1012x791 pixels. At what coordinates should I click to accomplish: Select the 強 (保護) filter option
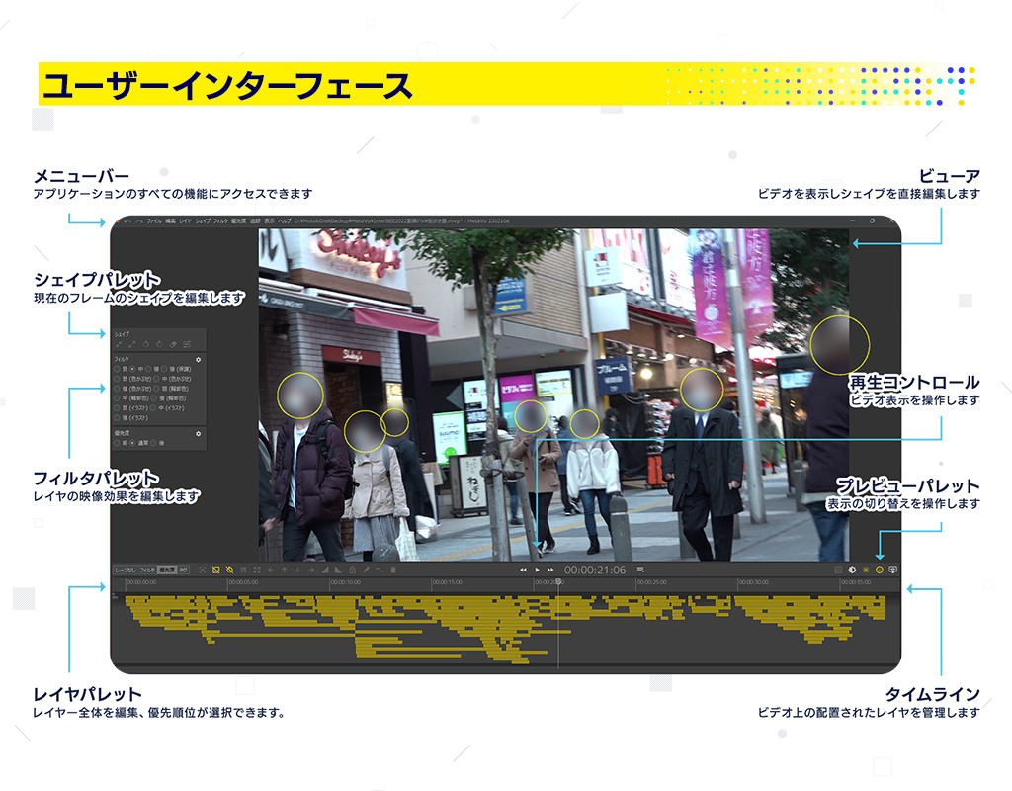tap(176, 369)
